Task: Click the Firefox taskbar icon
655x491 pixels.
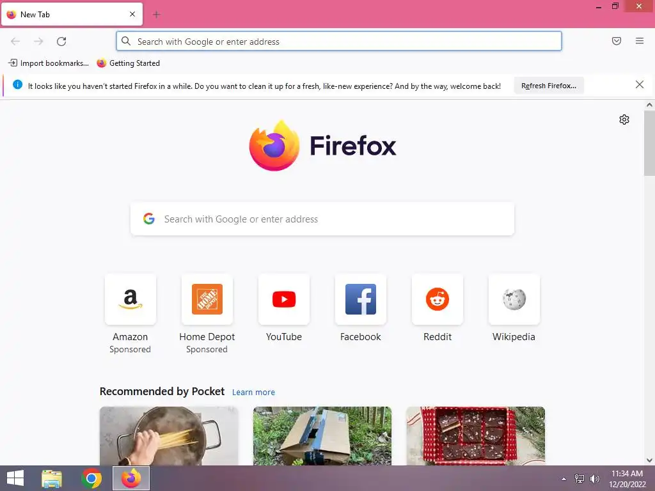Action: pyautogui.click(x=131, y=478)
